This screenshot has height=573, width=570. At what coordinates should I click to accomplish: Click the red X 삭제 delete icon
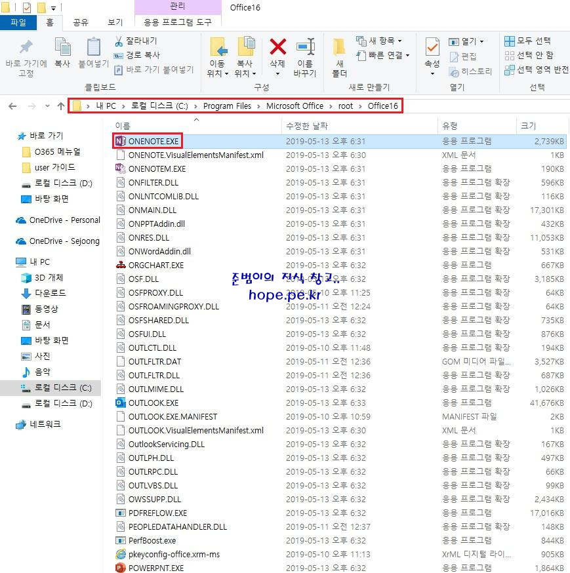(x=278, y=47)
